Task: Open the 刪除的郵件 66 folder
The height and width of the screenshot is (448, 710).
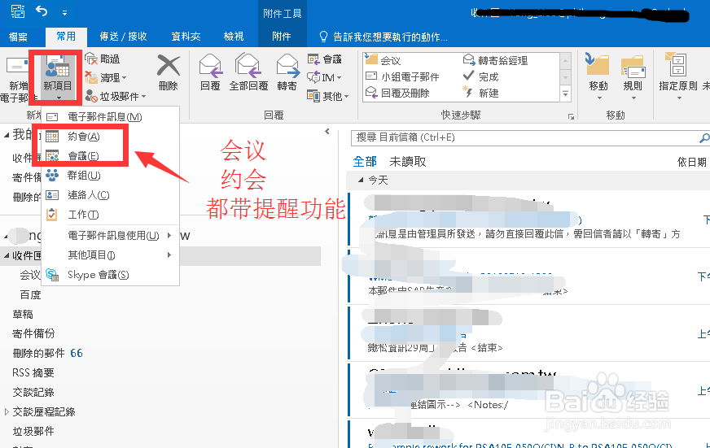Action: click(47, 353)
